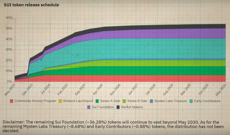
Task: Click the Mysten Labs Treasury blue swatch
Action: (152, 101)
